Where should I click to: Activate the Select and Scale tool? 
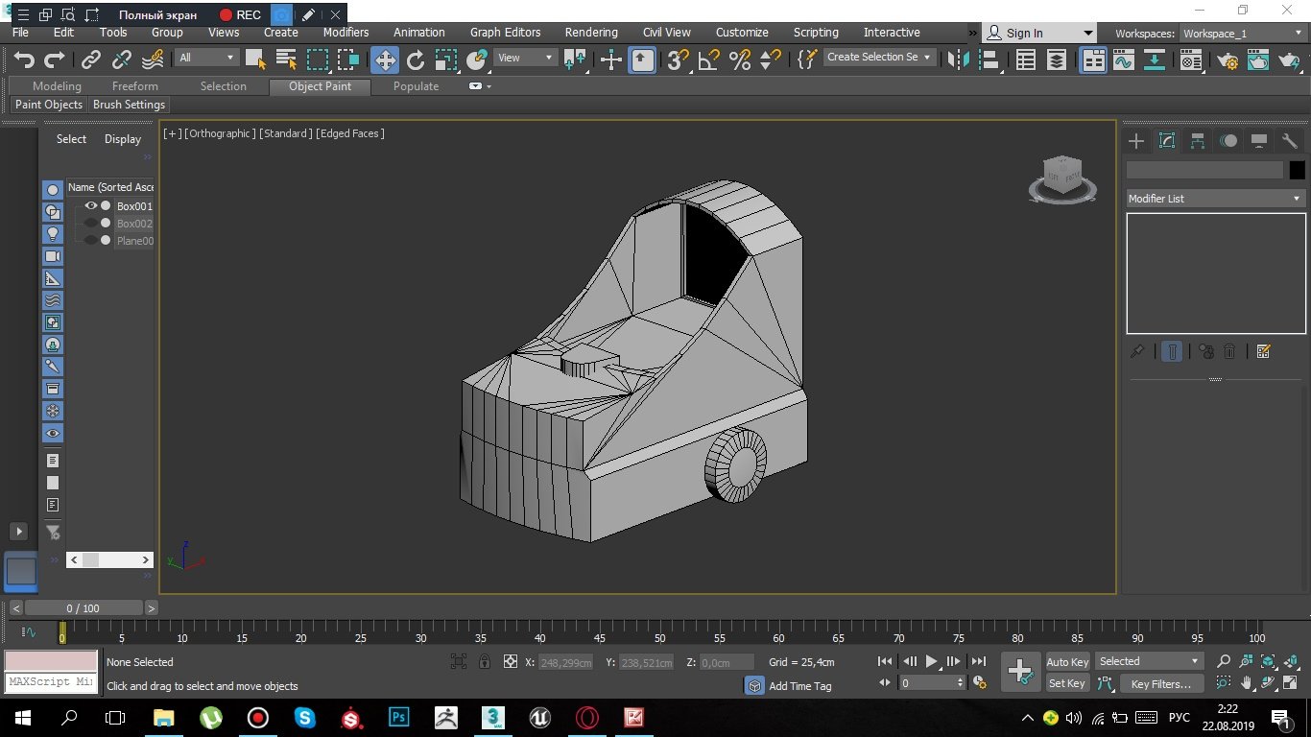446,60
